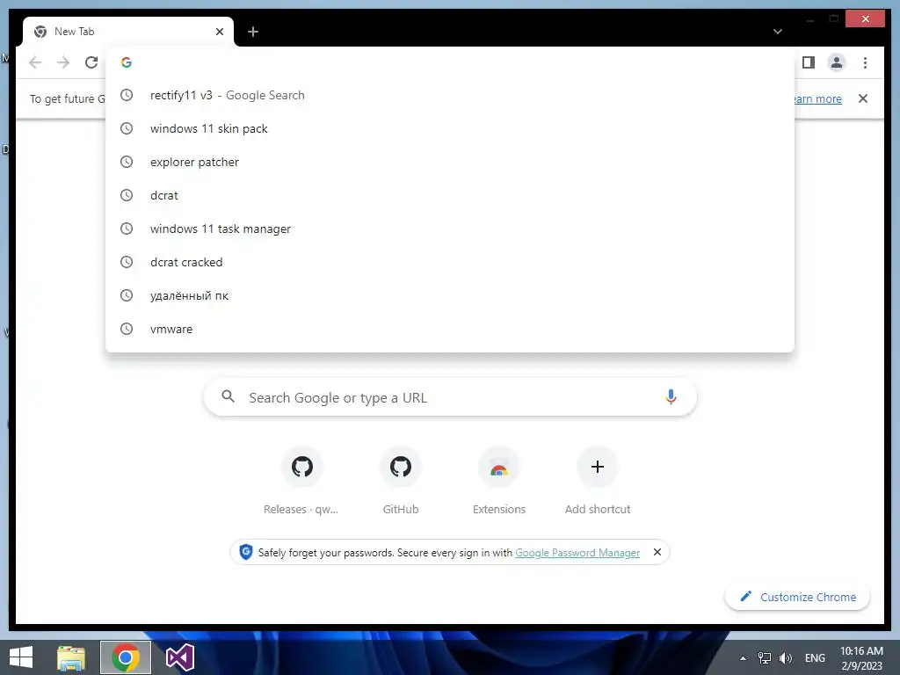The width and height of the screenshot is (900, 675).
Task: Open the network tray icon
Action: click(x=765, y=658)
